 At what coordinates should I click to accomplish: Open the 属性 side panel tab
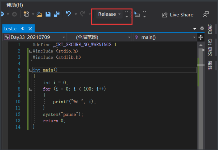210,65
